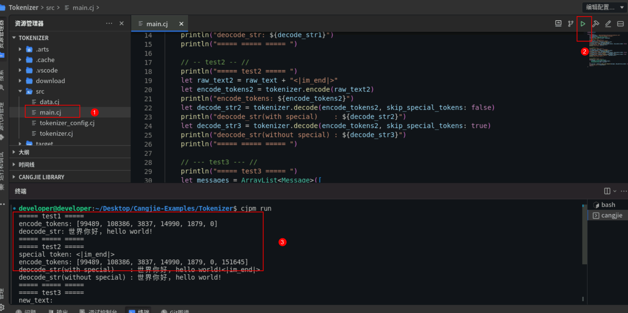Screen dimensions: 628x313
Task: Split the terminal with the split icon
Action: click(607, 191)
